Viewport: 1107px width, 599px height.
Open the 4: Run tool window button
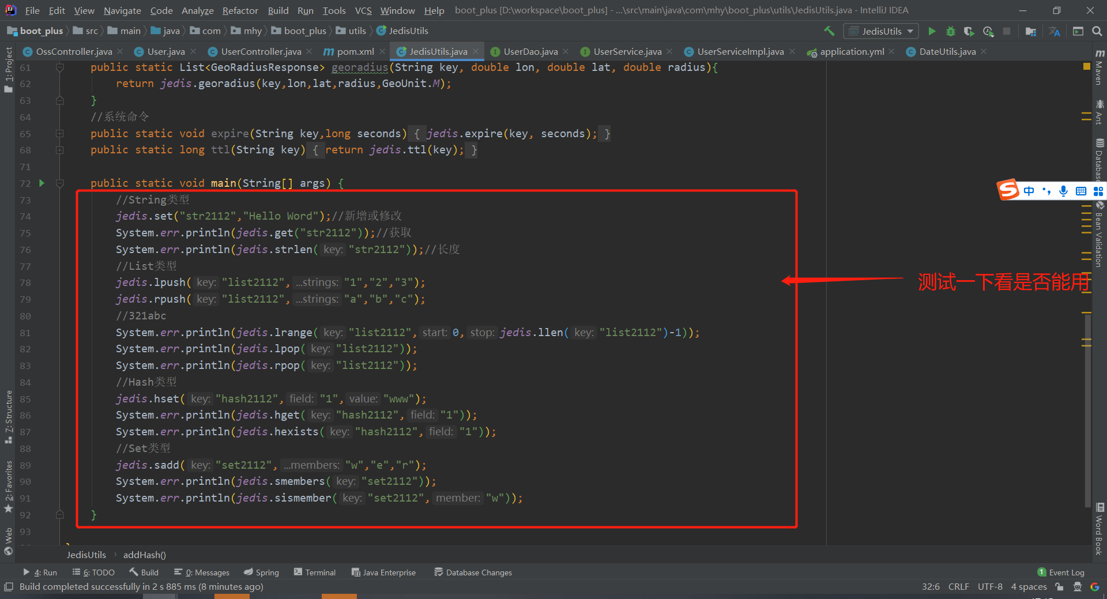40,572
